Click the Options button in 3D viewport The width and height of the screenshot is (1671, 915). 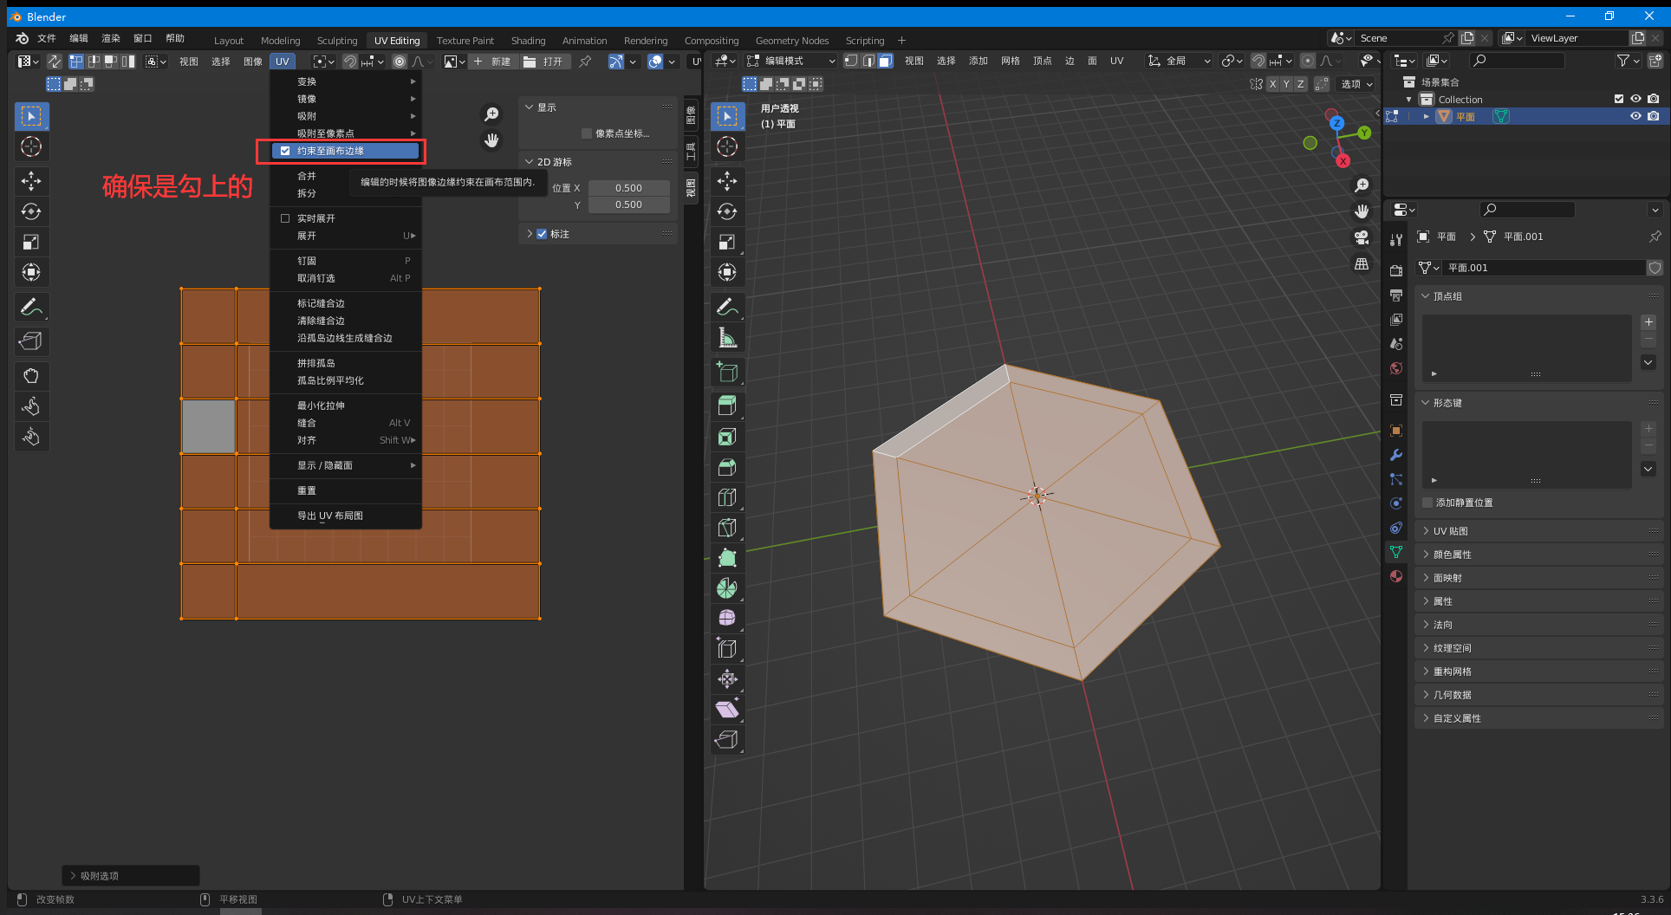(x=1356, y=84)
